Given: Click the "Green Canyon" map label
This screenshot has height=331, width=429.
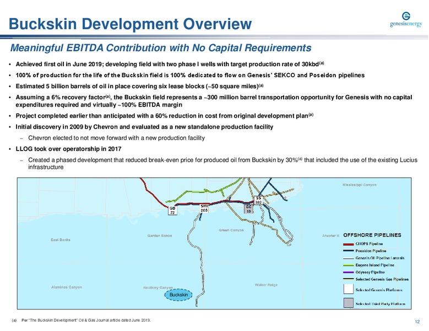Looking at the screenshot, I should (x=231, y=230).
